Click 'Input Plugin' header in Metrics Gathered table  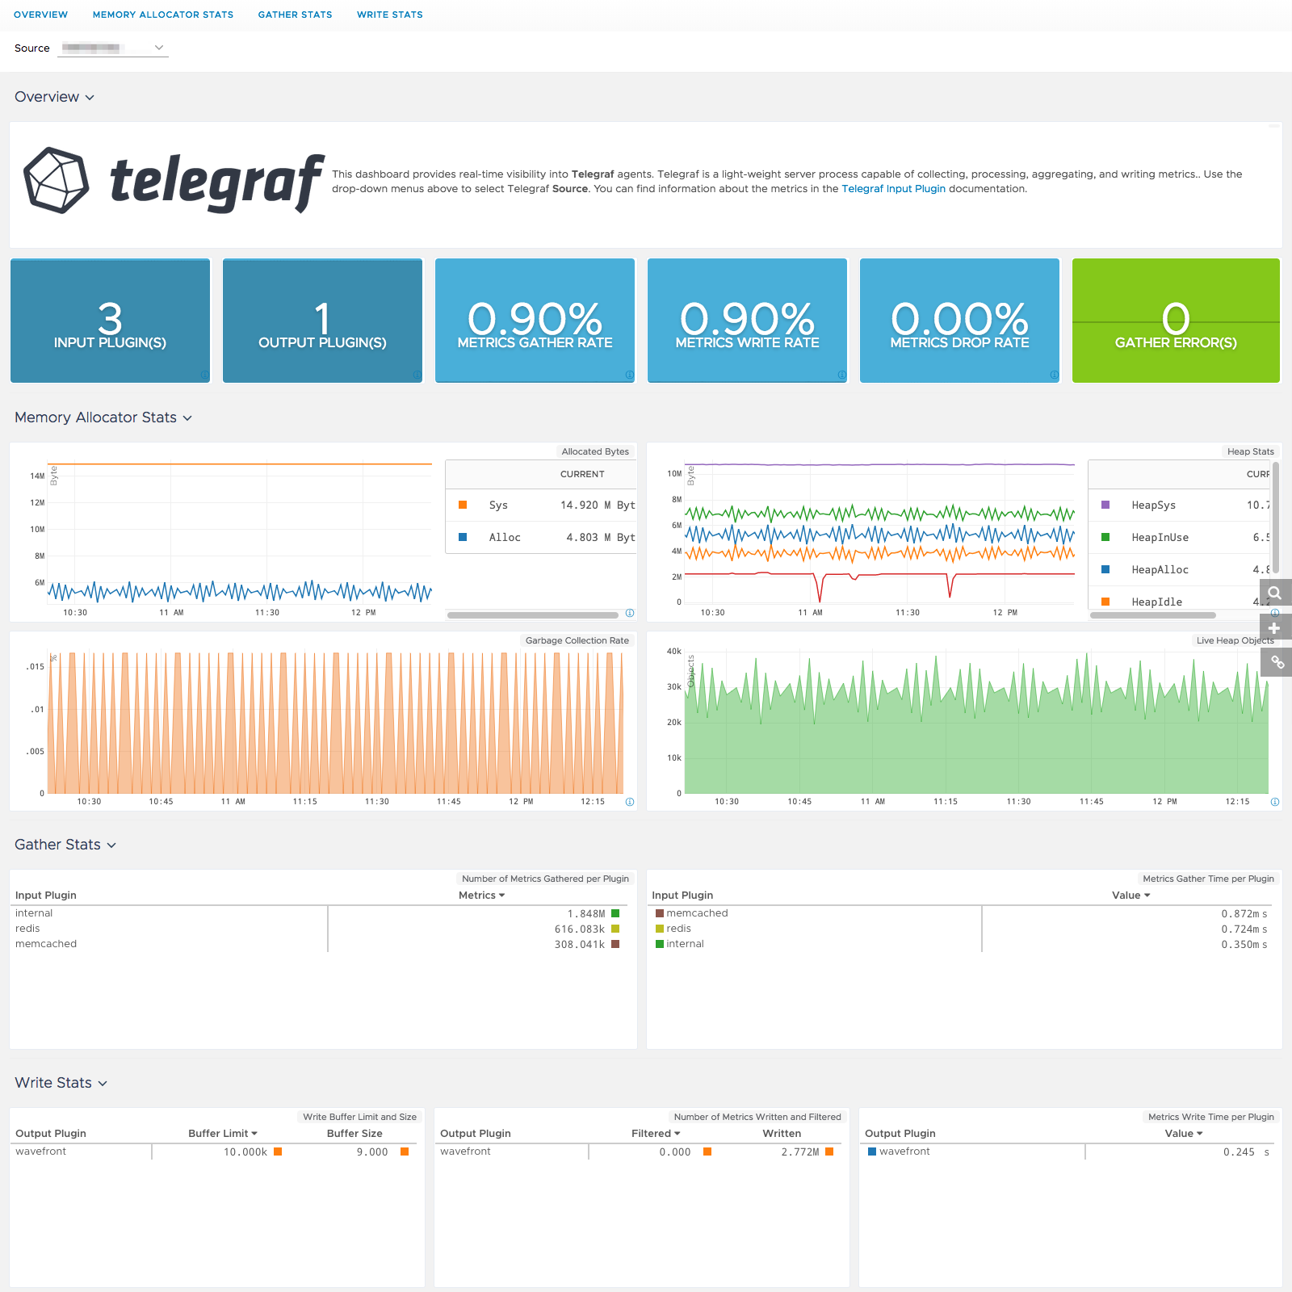(46, 895)
